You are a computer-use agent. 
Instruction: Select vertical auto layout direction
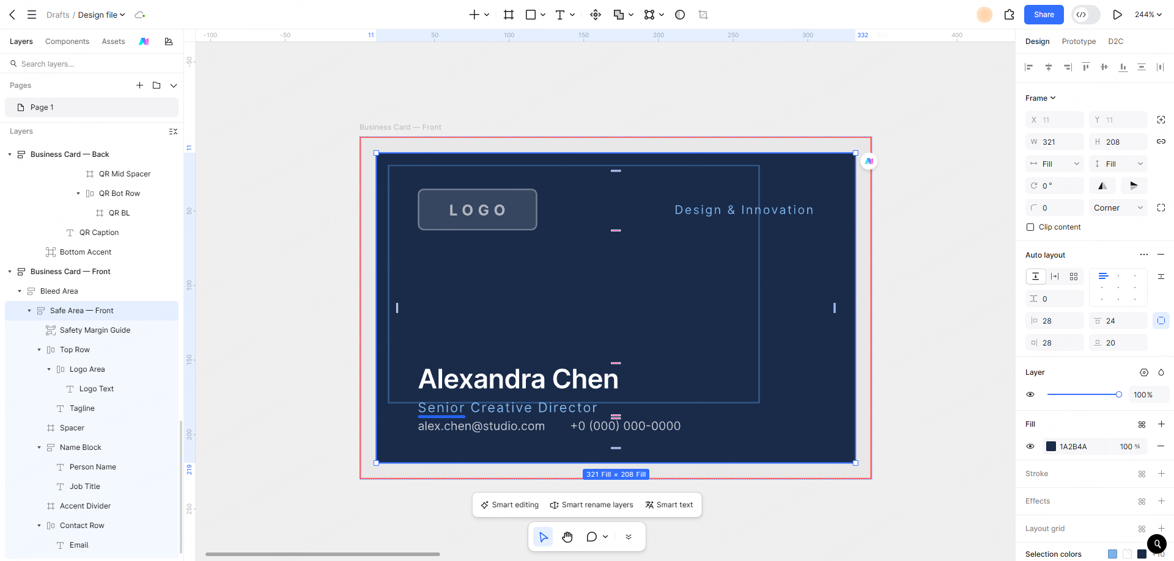coord(1035,277)
